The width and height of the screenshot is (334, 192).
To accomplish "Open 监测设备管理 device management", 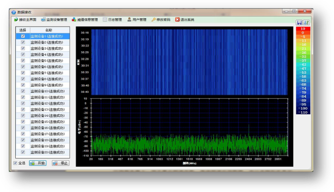I will tap(54, 20).
